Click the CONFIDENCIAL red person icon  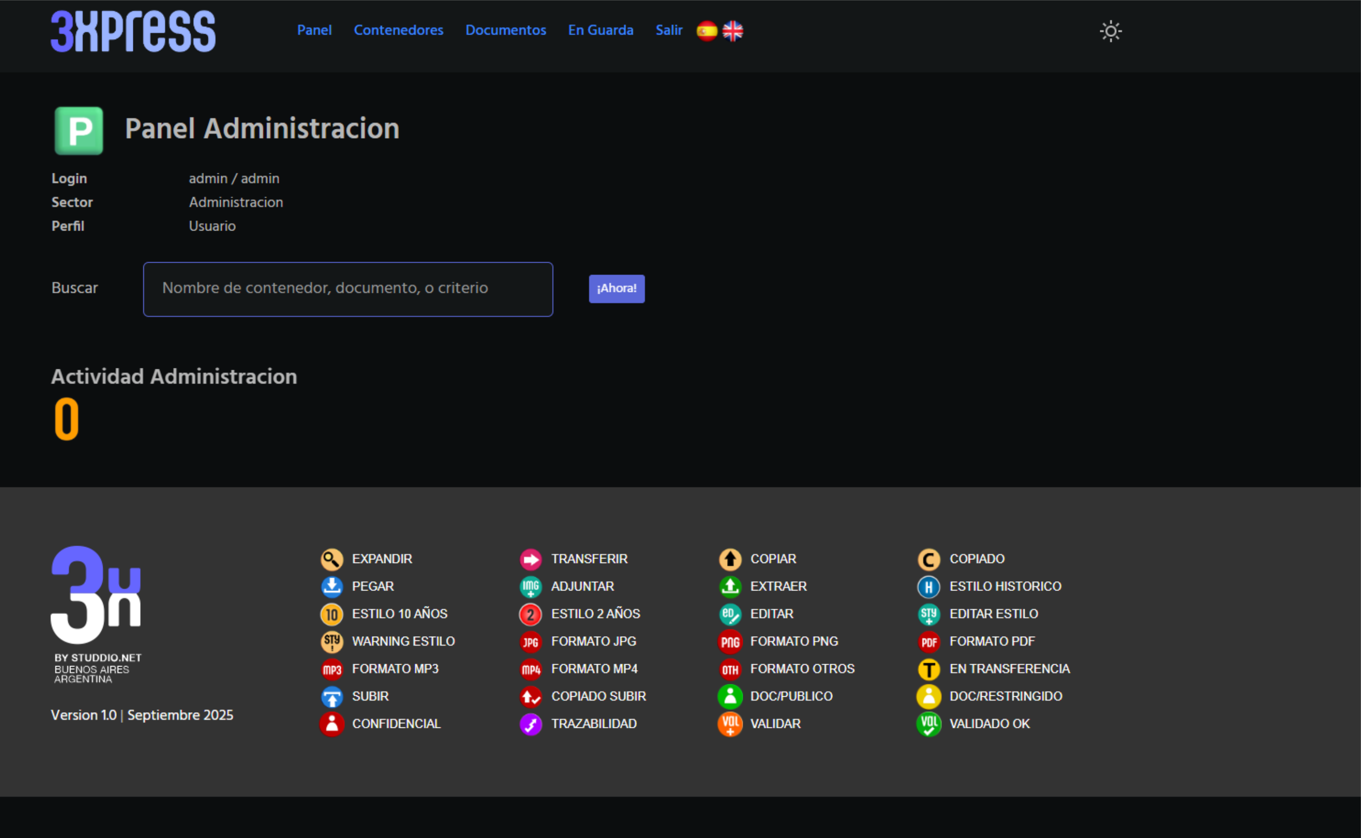331,724
